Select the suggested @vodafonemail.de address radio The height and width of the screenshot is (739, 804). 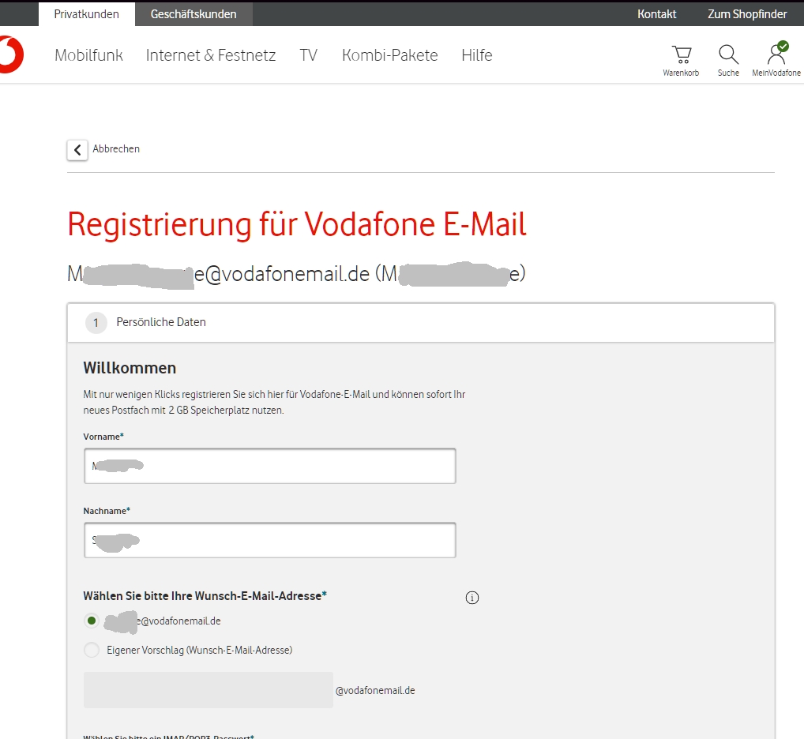92,621
